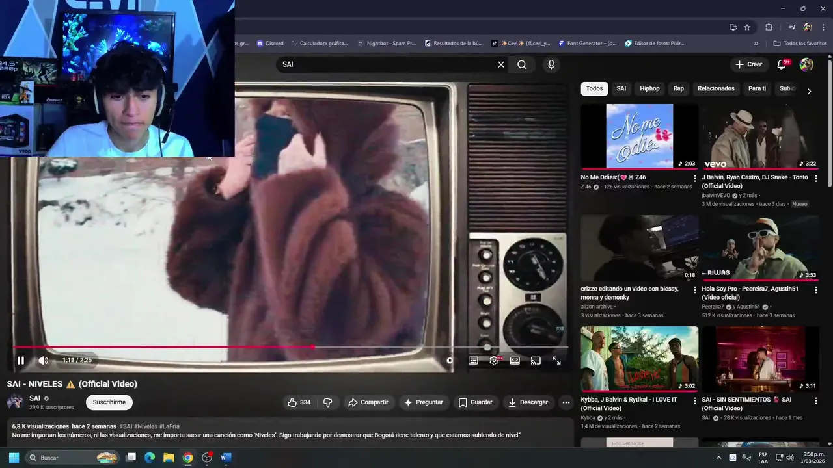Seek on the red video progress bar
833x468 pixels.
[x=290, y=347]
